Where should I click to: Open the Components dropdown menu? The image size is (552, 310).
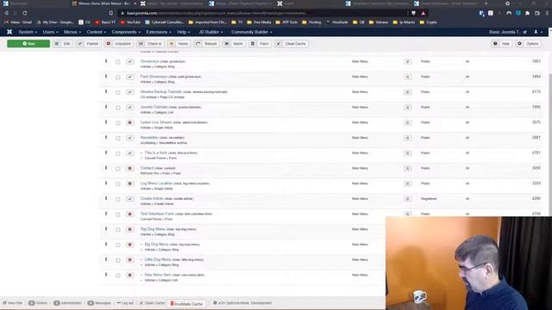tap(126, 32)
